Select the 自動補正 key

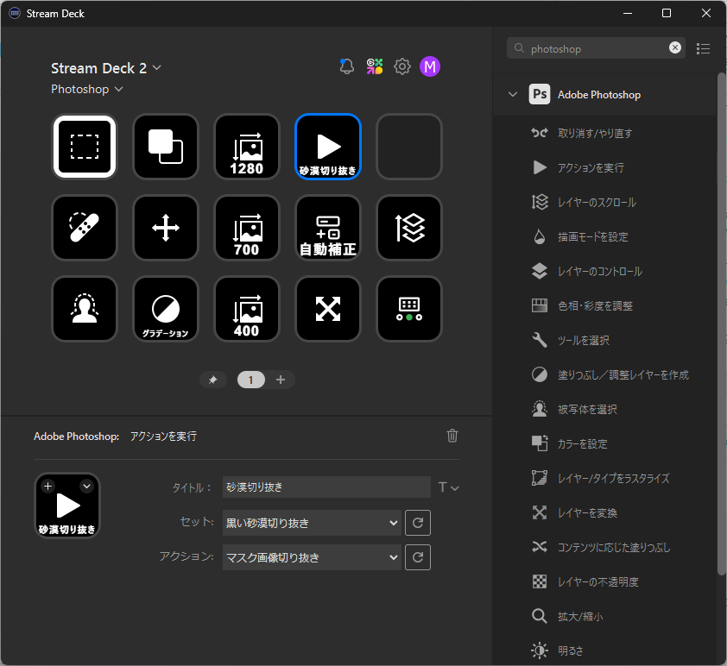(x=328, y=228)
